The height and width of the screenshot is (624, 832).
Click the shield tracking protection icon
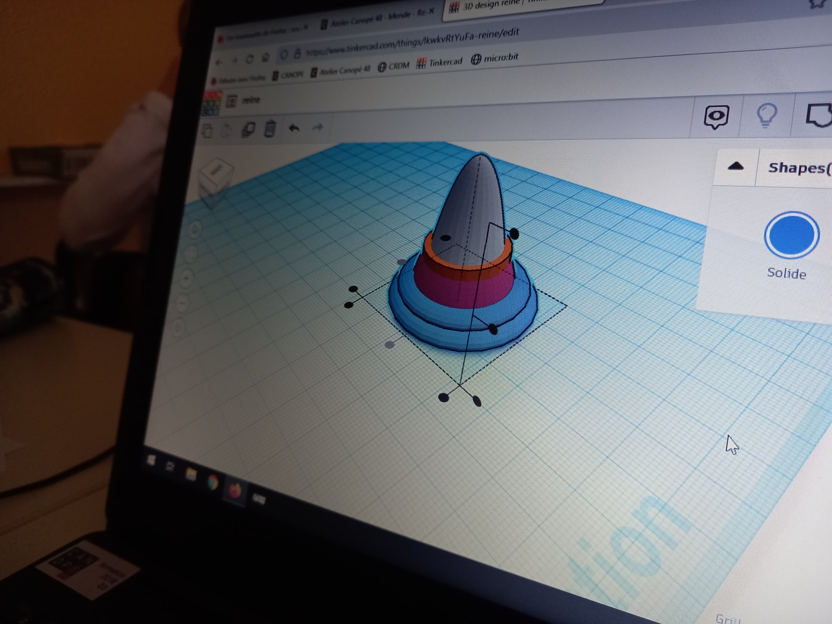point(284,55)
